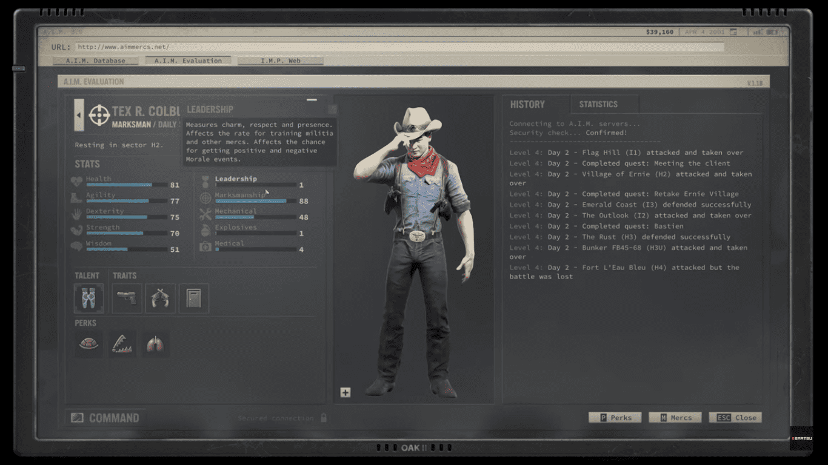
Task: Open the I.M.P. Web tab
Action: click(x=280, y=61)
